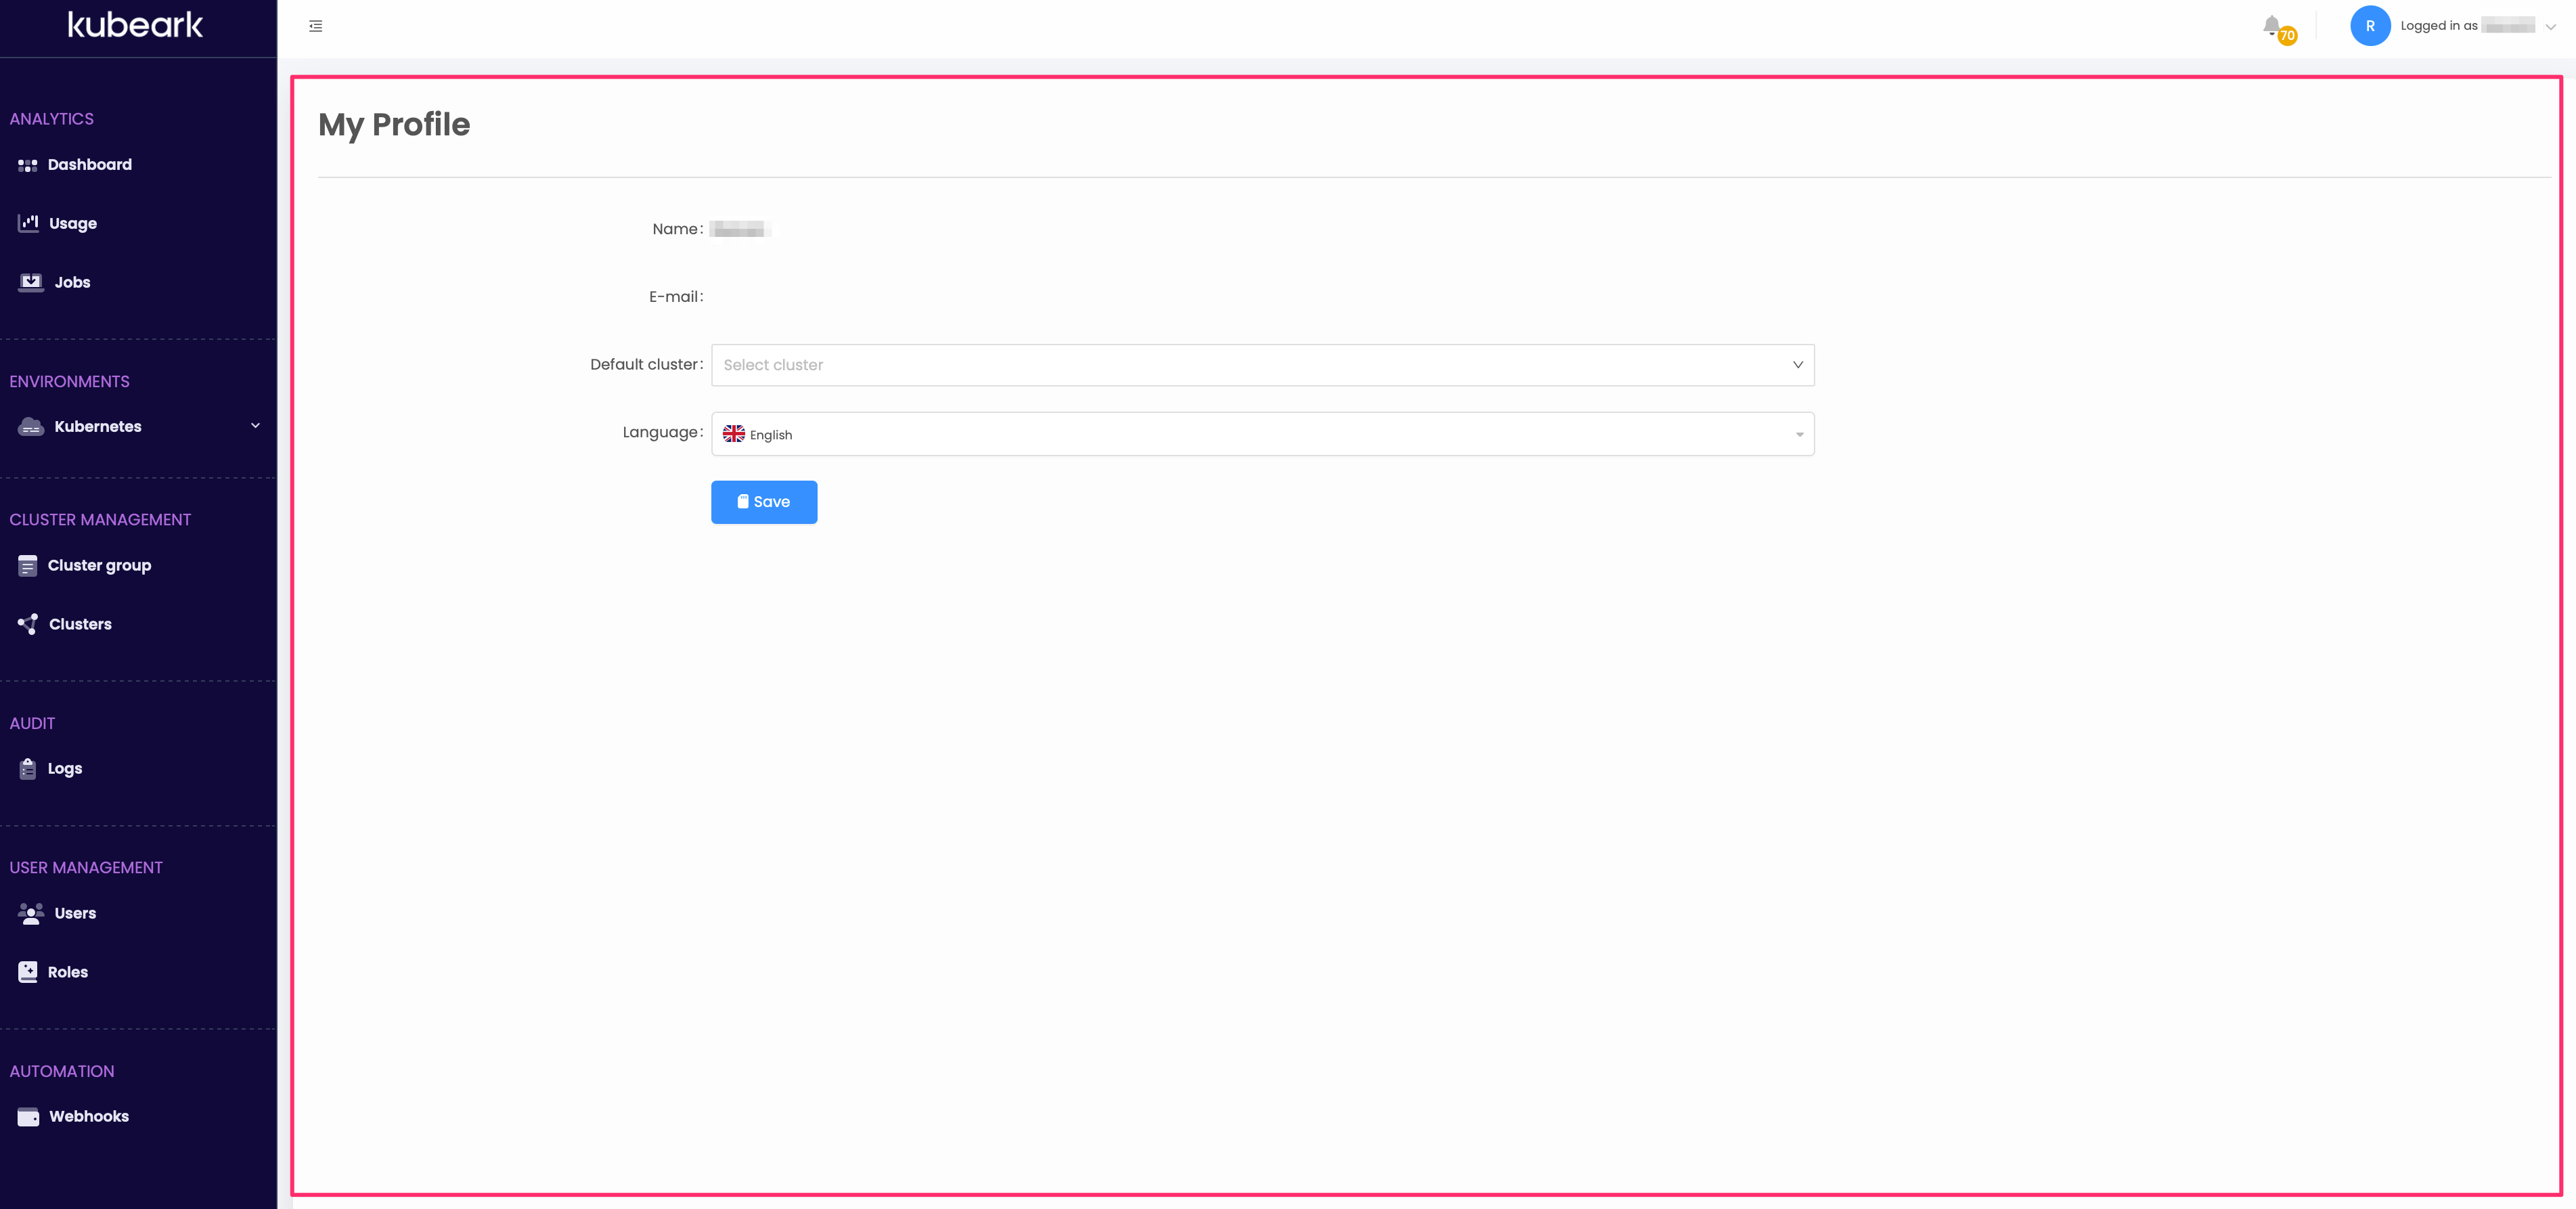Click the Usage chart icon

(28, 223)
